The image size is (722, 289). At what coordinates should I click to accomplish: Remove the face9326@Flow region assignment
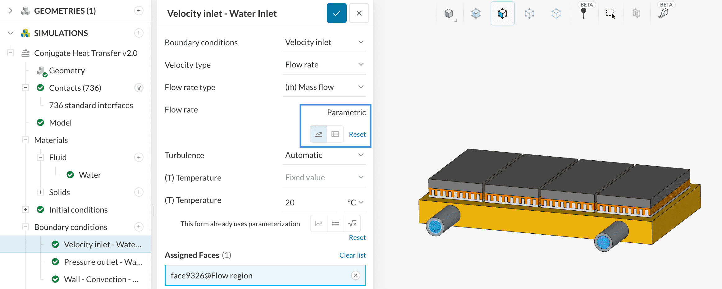355,275
